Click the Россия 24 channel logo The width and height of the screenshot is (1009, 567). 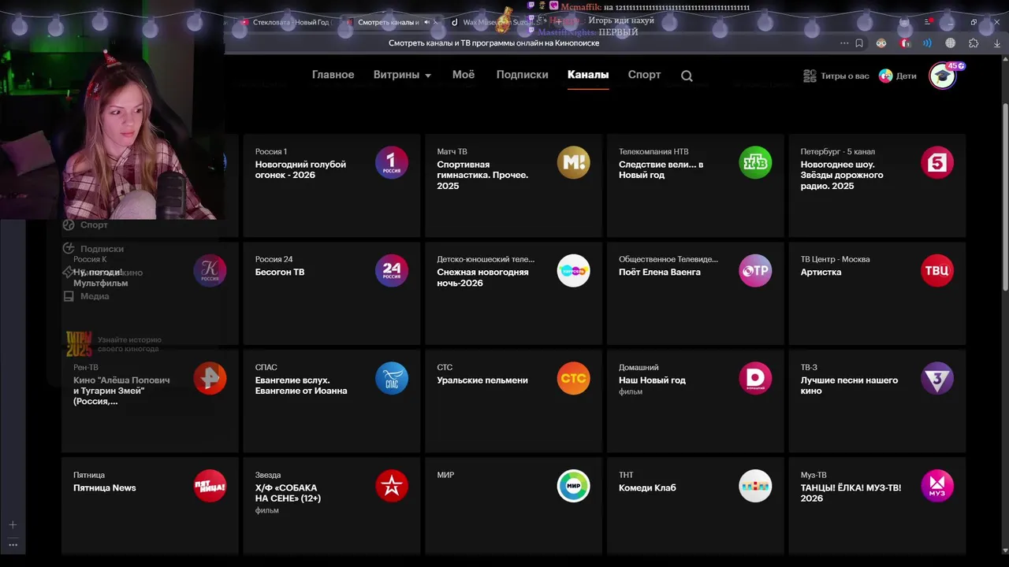(x=392, y=270)
